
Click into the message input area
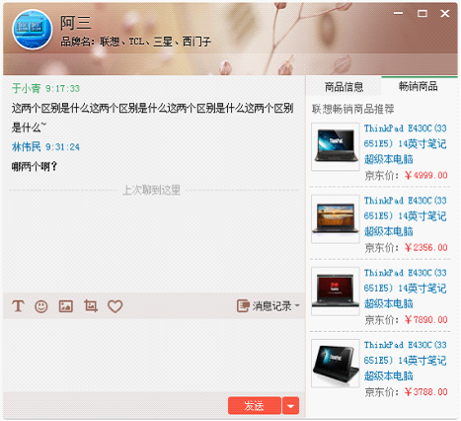click(154, 355)
